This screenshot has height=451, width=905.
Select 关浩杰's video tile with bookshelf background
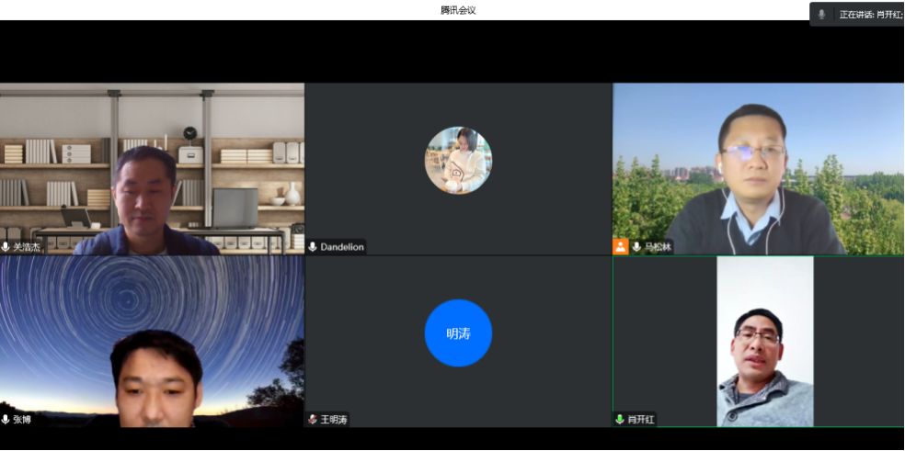pyautogui.click(x=152, y=168)
